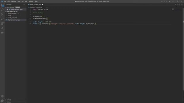
Task: Open the Selection menu
Action: tap(14, 1)
